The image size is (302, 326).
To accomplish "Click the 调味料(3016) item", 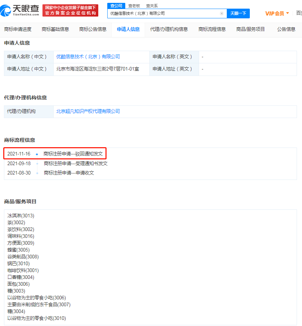I will pyautogui.click(x=21, y=236).
